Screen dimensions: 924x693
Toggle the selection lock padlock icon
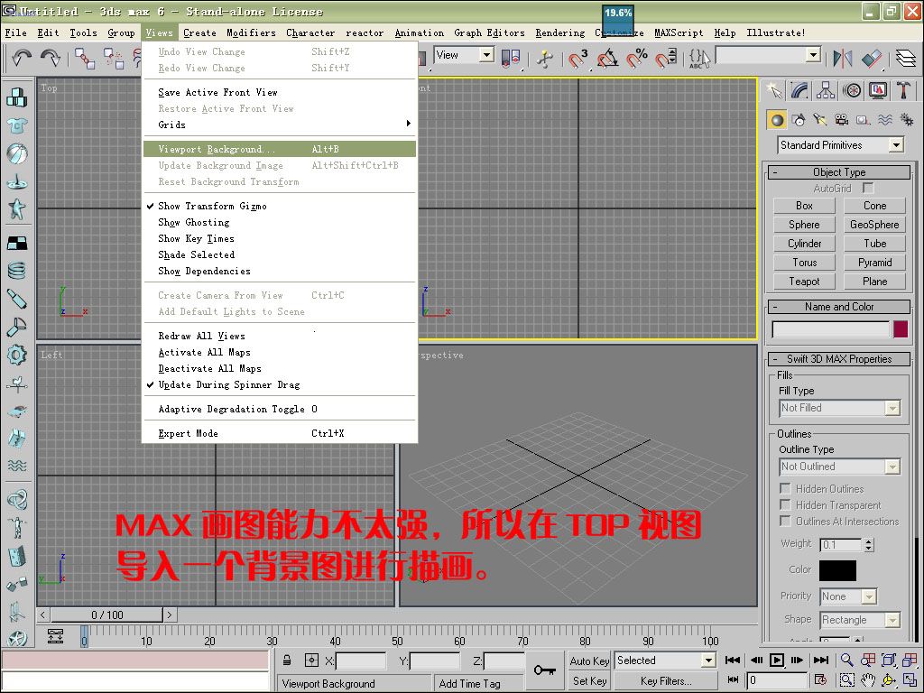pyautogui.click(x=287, y=661)
